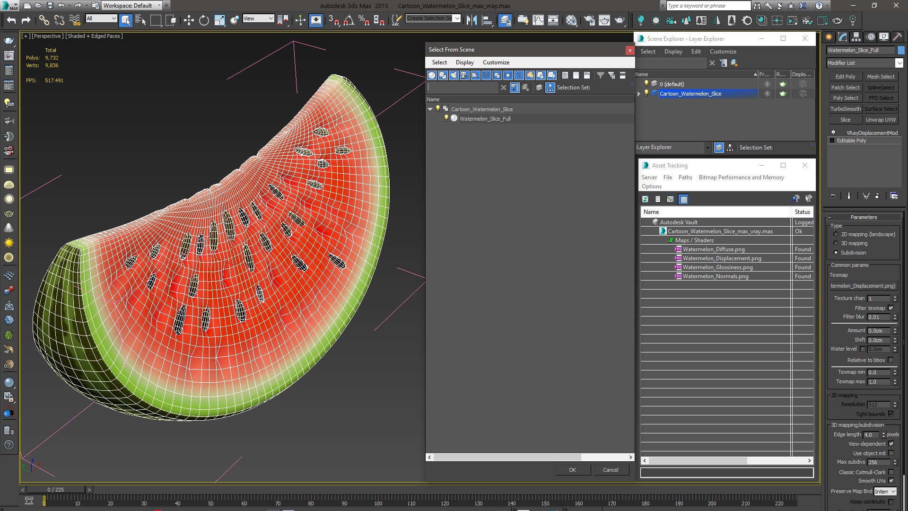Expand Cartoon_Watermelon_Slice layer in Scene Explorer

[639, 94]
